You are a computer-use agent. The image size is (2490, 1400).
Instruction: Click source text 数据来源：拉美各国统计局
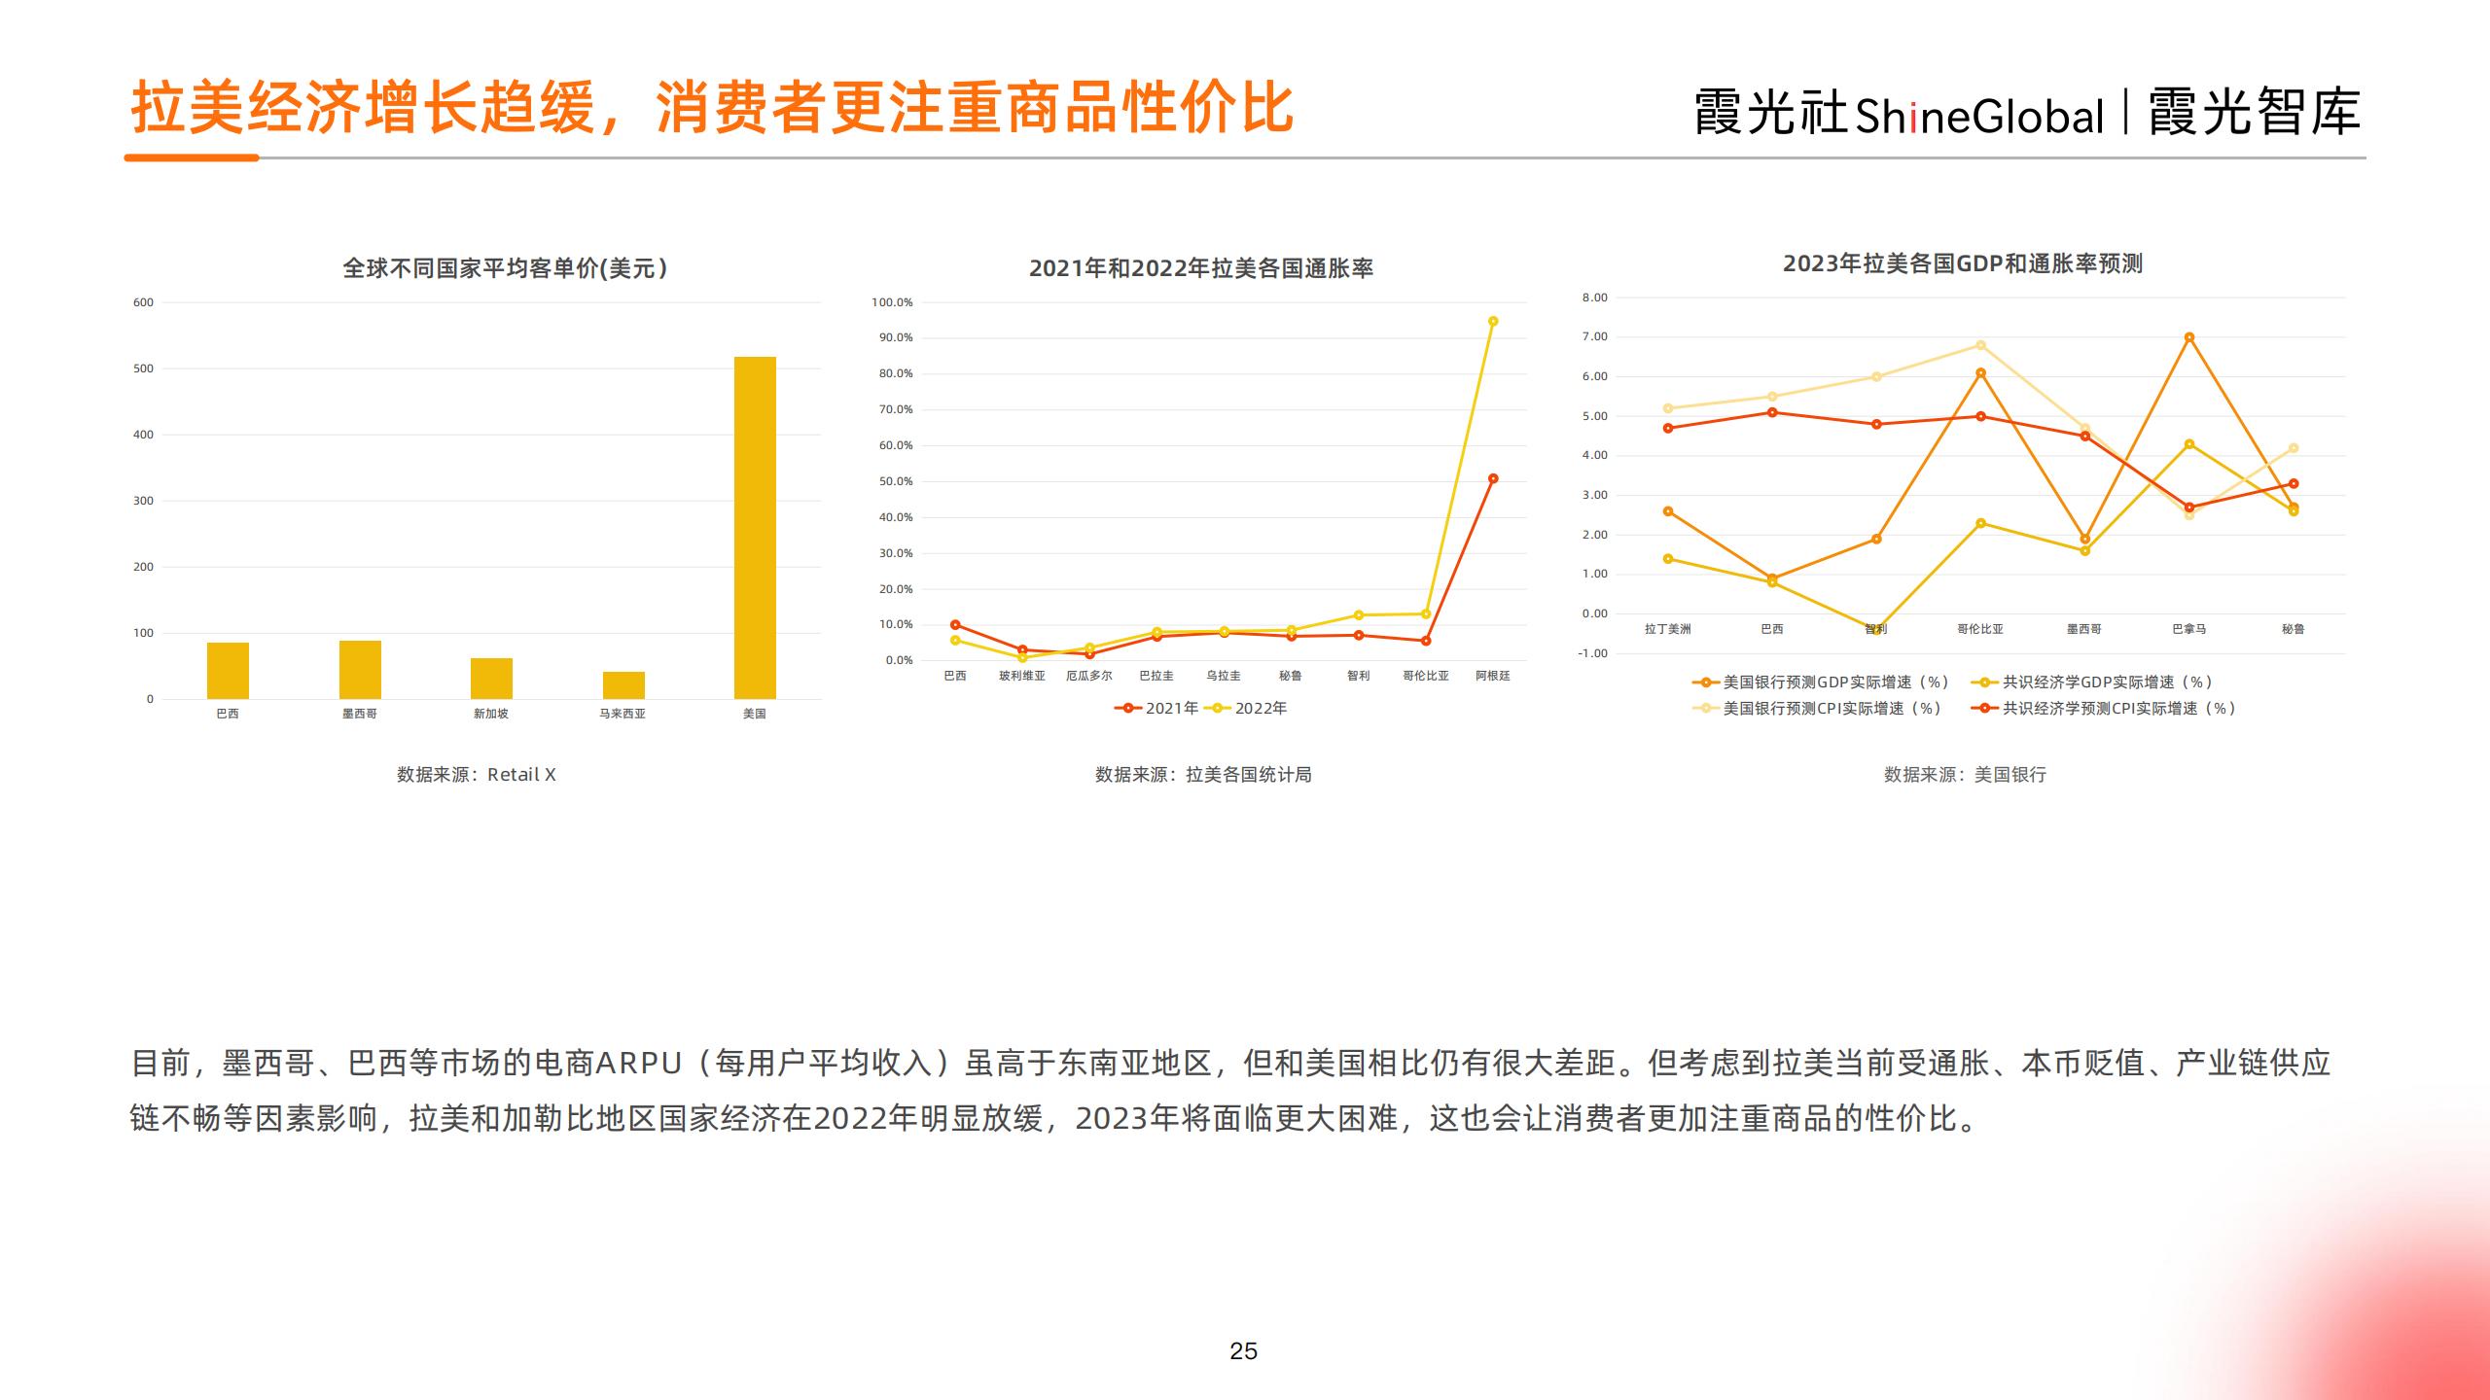point(1203,775)
